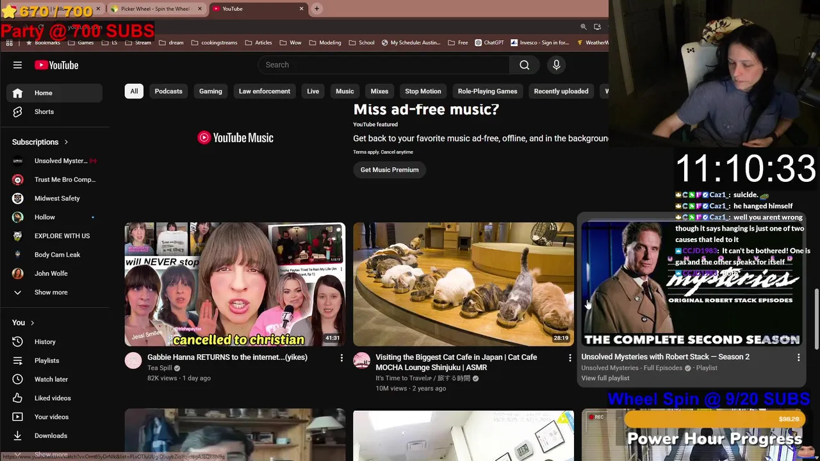The width and height of the screenshot is (820, 461).
Task: Open Unsolved Mysteries channel subscription
Action: pos(54,161)
